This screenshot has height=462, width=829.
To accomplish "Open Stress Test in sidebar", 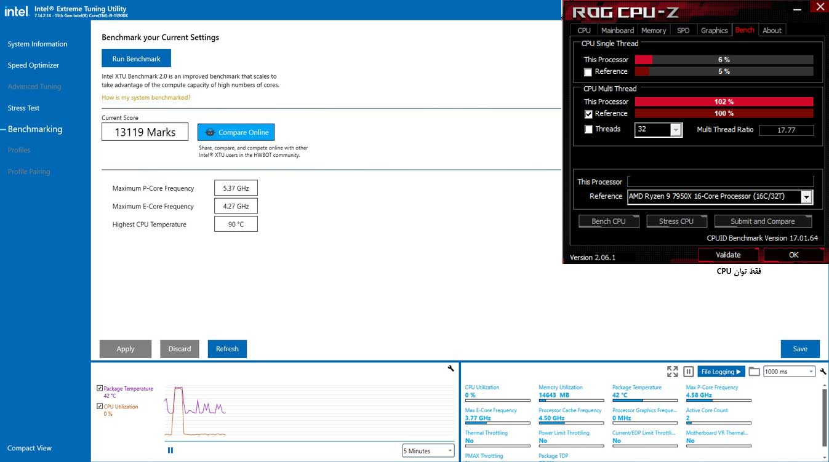I will coord(23,108).
